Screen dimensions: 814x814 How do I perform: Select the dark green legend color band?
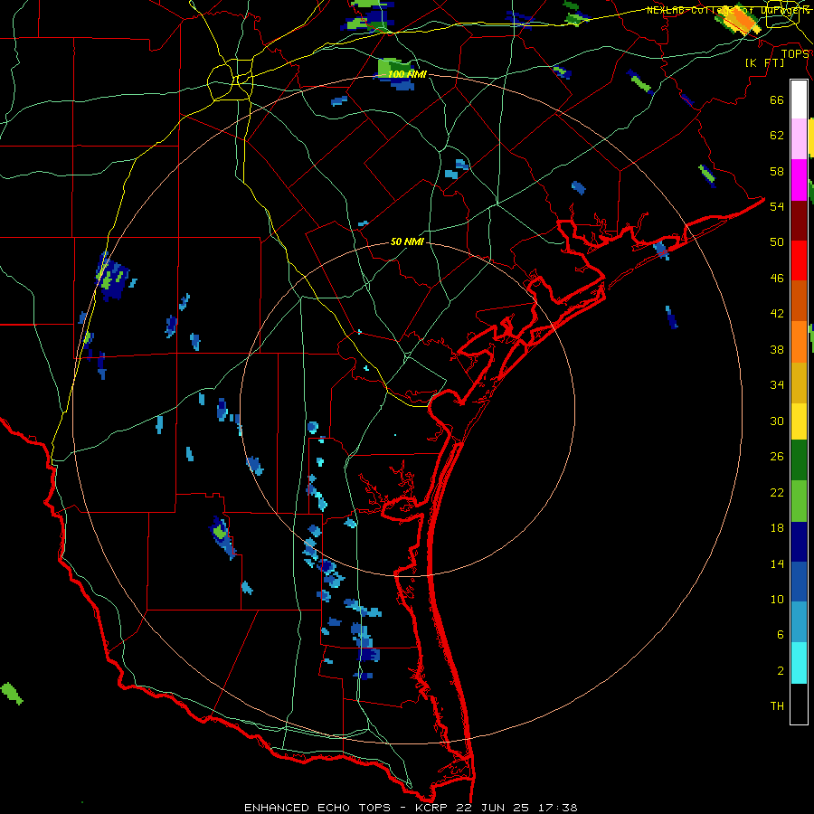pyautogui.click(x=799, y=460)
